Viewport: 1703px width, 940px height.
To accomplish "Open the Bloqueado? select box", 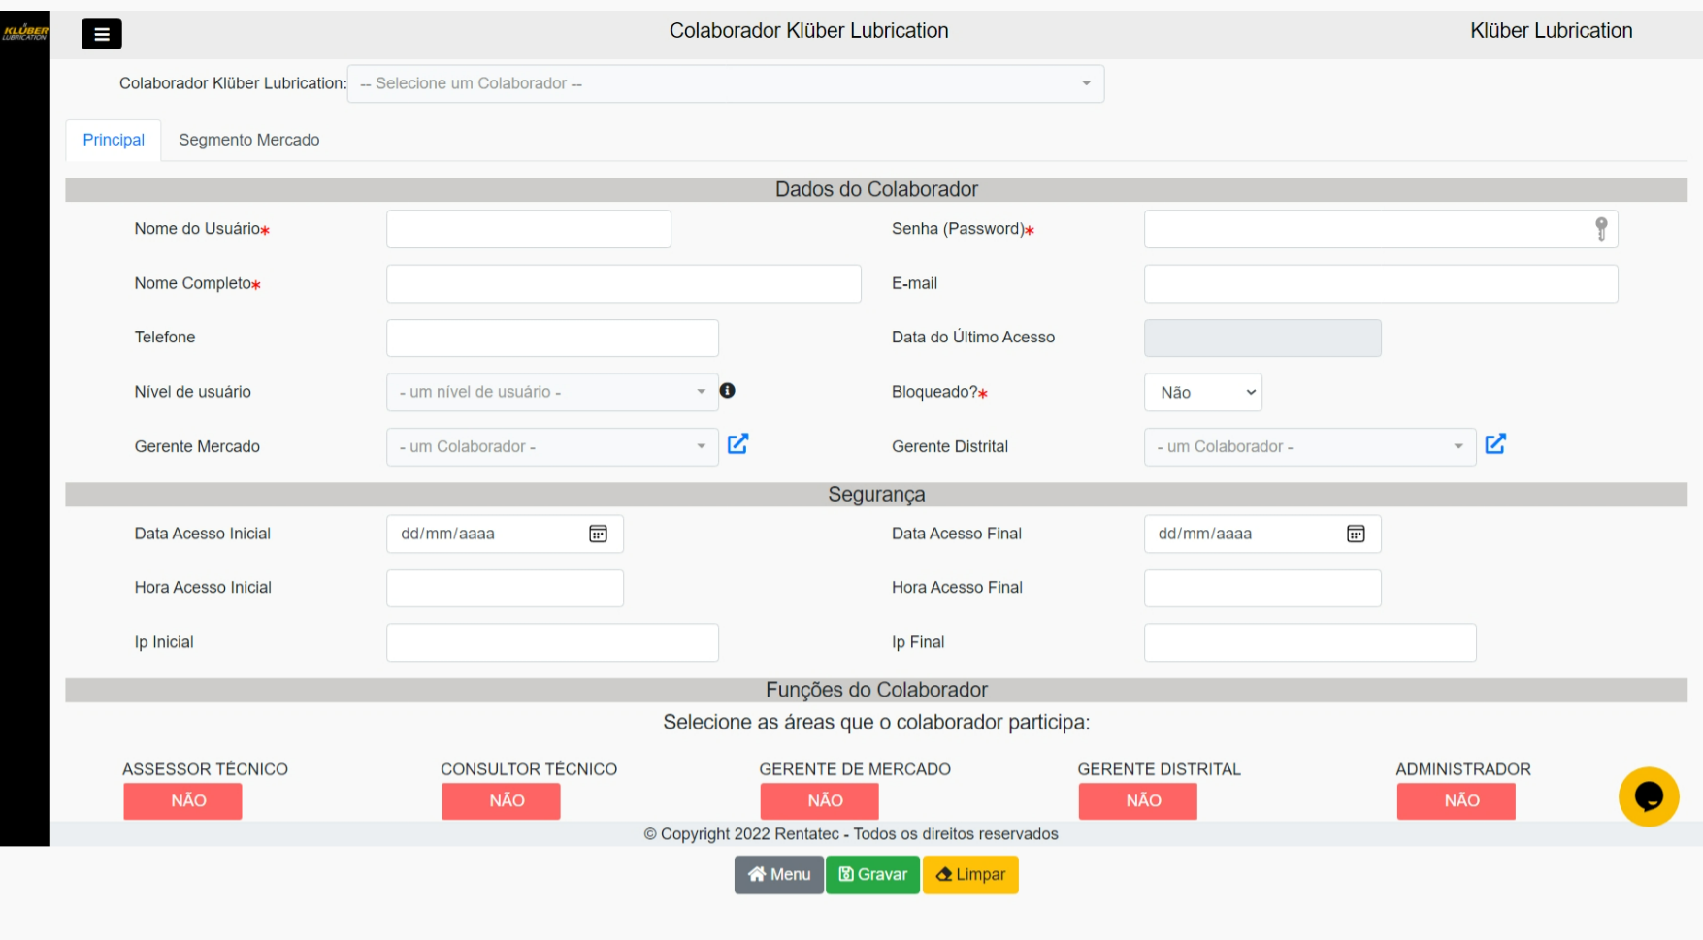I will tap(1202, 393).
